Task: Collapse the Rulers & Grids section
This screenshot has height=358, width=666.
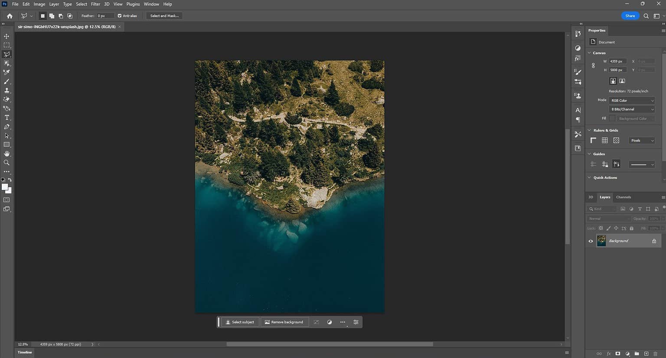Action: click(589, 130)
